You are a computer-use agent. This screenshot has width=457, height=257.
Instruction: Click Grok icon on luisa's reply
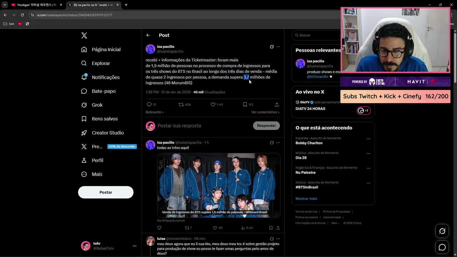272,238
